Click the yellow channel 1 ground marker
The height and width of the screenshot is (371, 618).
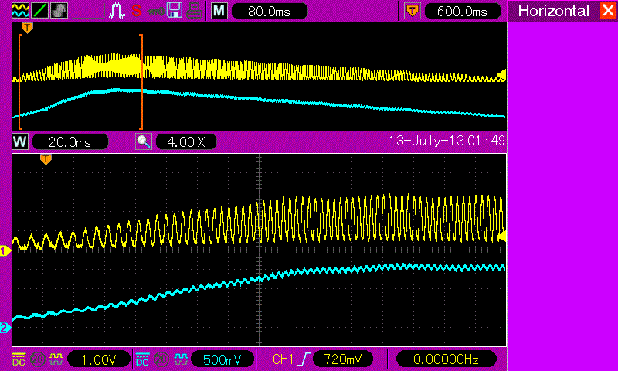point(5,250)
